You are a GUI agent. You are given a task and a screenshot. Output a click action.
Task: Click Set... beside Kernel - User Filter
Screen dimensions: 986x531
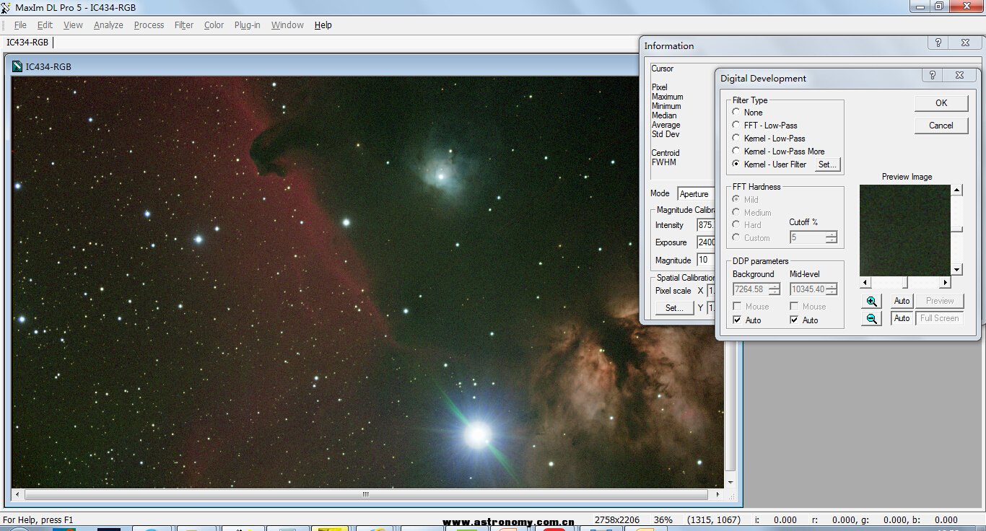[827, 164]
